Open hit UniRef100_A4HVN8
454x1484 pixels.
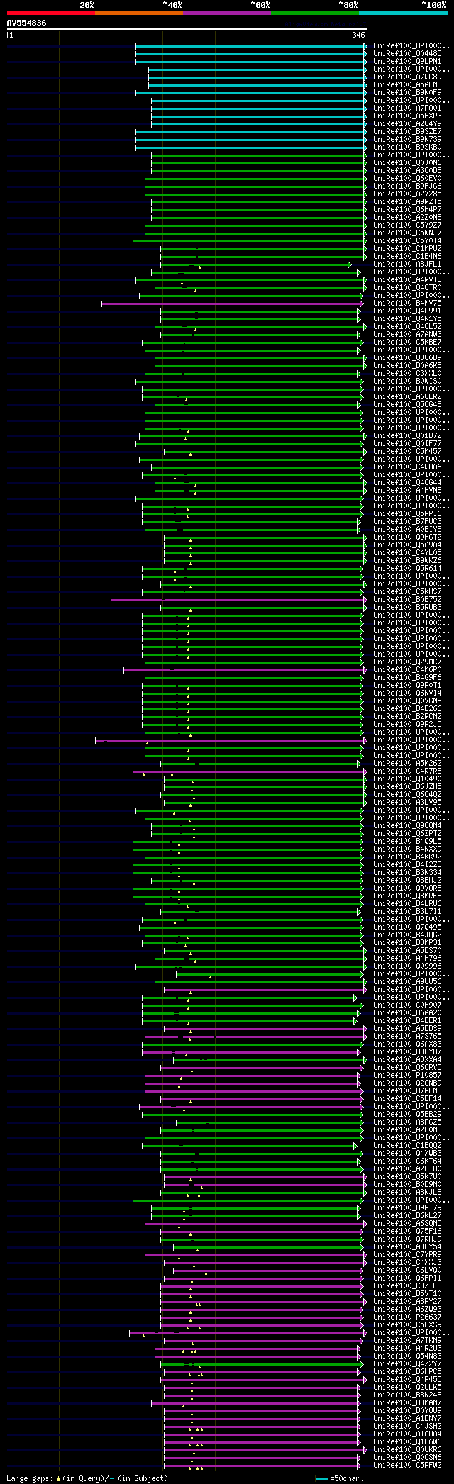coord(407,491)
